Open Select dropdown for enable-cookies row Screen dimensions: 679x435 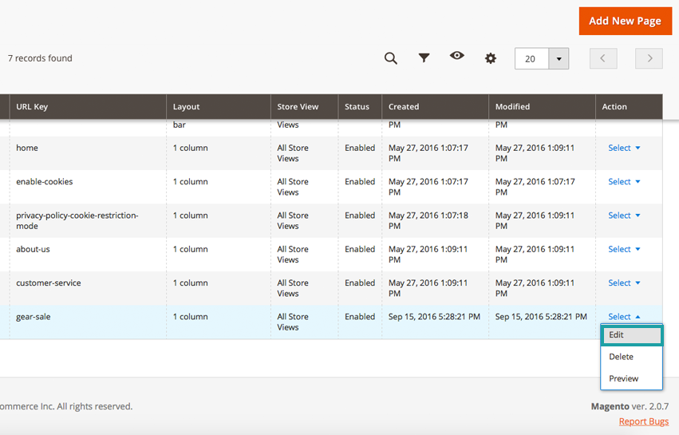(624, 181)
